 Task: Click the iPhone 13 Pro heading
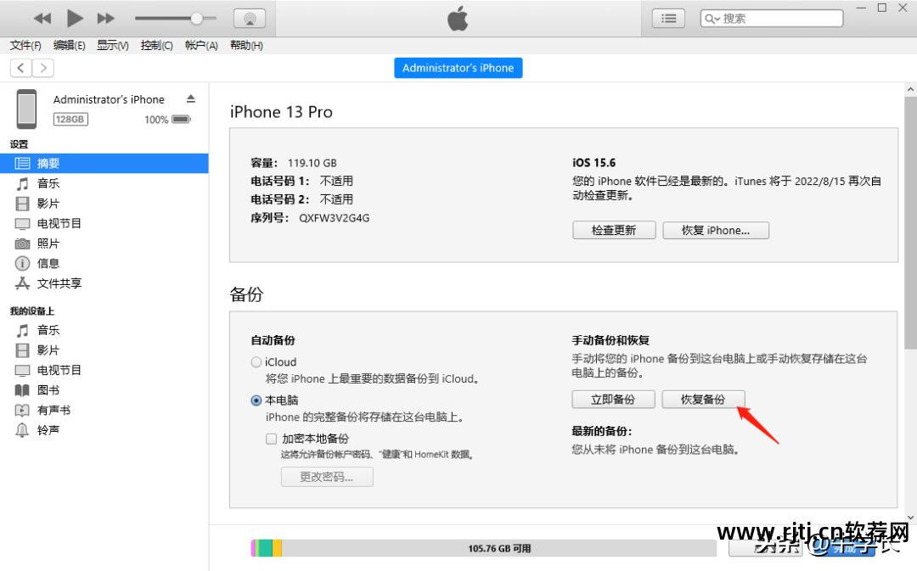(281, 112)
